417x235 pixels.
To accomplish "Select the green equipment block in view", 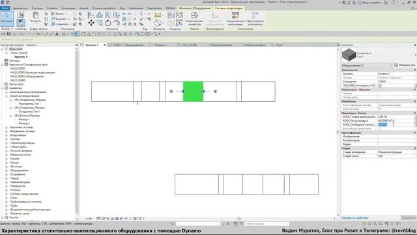I will pyautogui.click(x=193, y=91).
